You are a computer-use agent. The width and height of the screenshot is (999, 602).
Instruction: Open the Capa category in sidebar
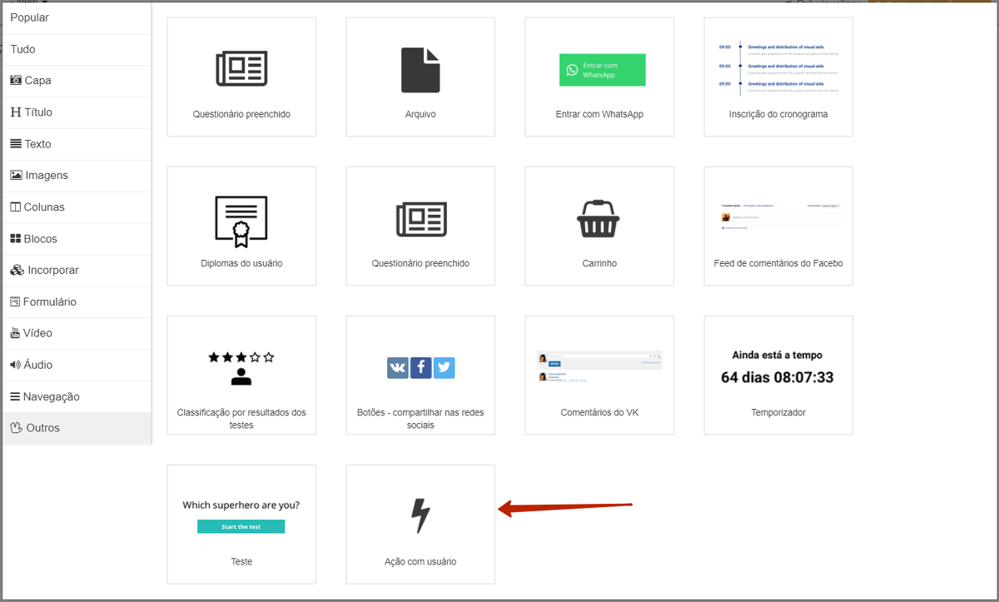click(x=32, y=81)
